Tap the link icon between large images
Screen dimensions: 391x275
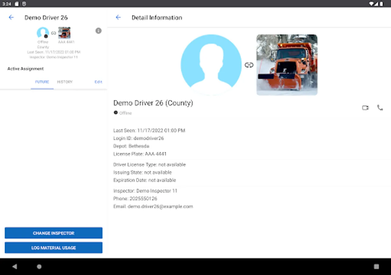point(249,65)
